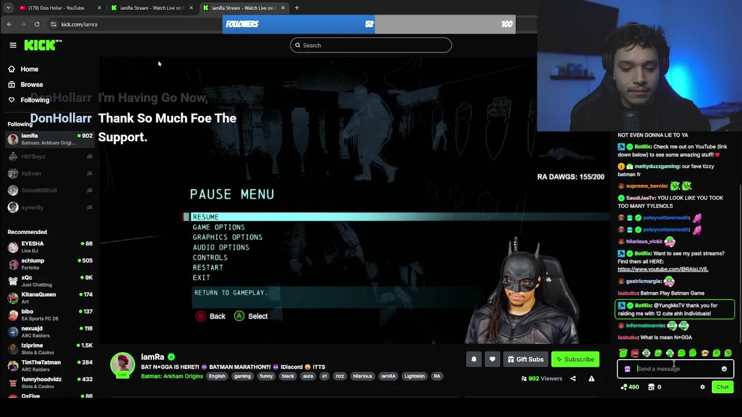Reload the page
The image size is (742, 417).
(x=37, y=24)
